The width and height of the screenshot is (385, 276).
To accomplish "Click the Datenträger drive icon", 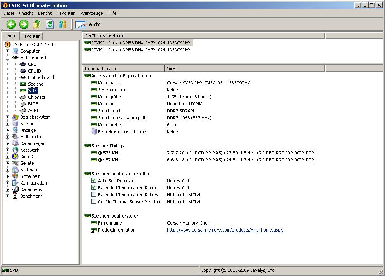I will click(15, 143).
